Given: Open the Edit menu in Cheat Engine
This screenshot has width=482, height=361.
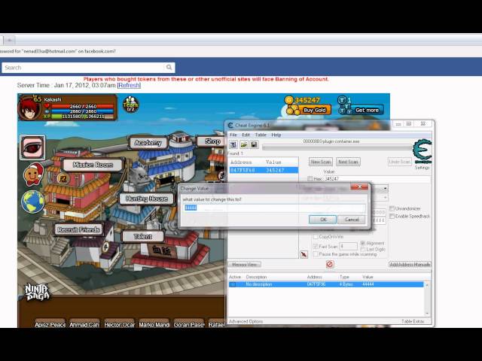Looking at the screenshot, I should [x=246, y=135].
